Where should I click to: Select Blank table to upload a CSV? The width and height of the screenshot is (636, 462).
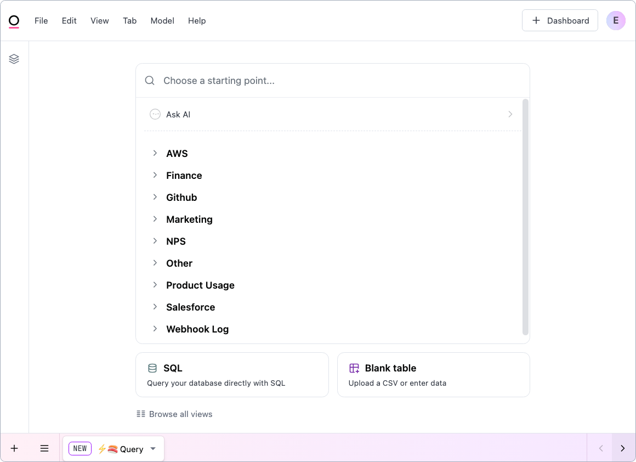point(433,375)
